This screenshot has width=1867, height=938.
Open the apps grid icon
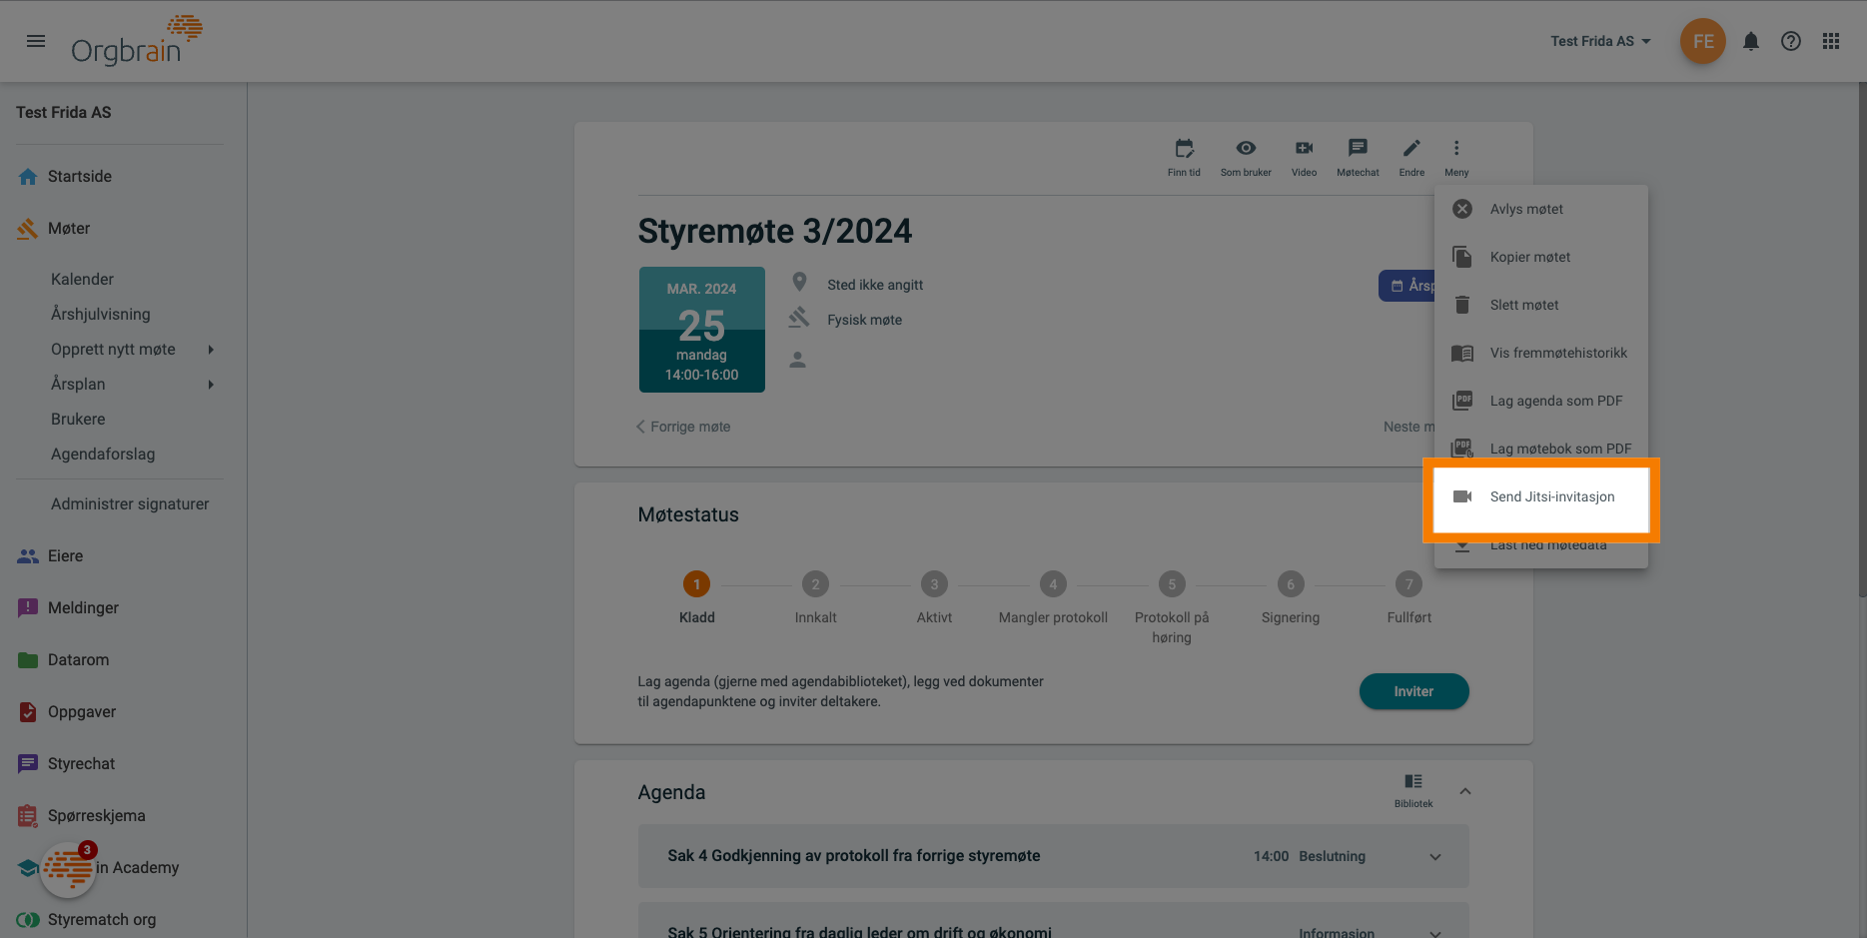click(x=1831, y=41)
